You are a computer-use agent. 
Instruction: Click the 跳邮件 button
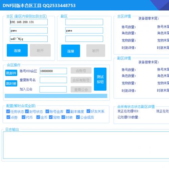(11, 73)
